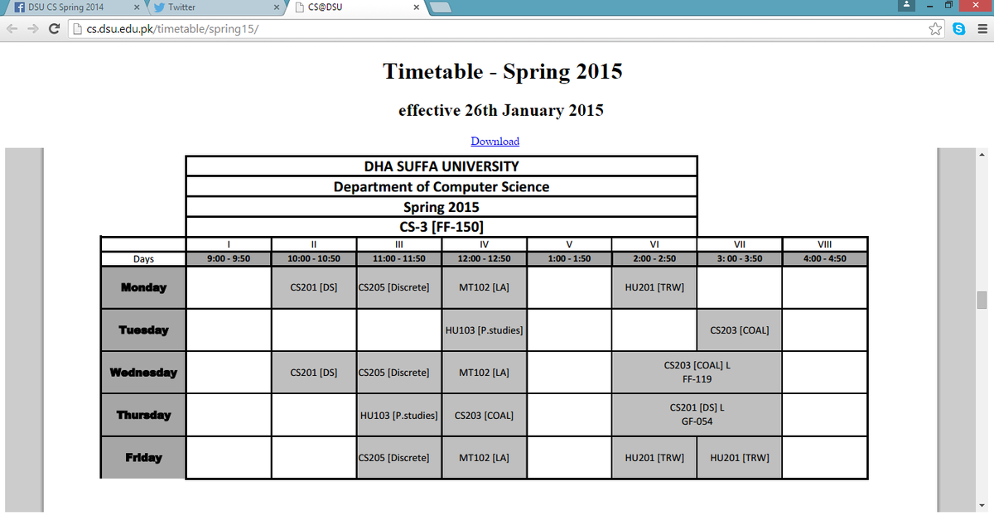Open a new browser tab
Viewport: 994px width, 515px height.
(440, 9)
